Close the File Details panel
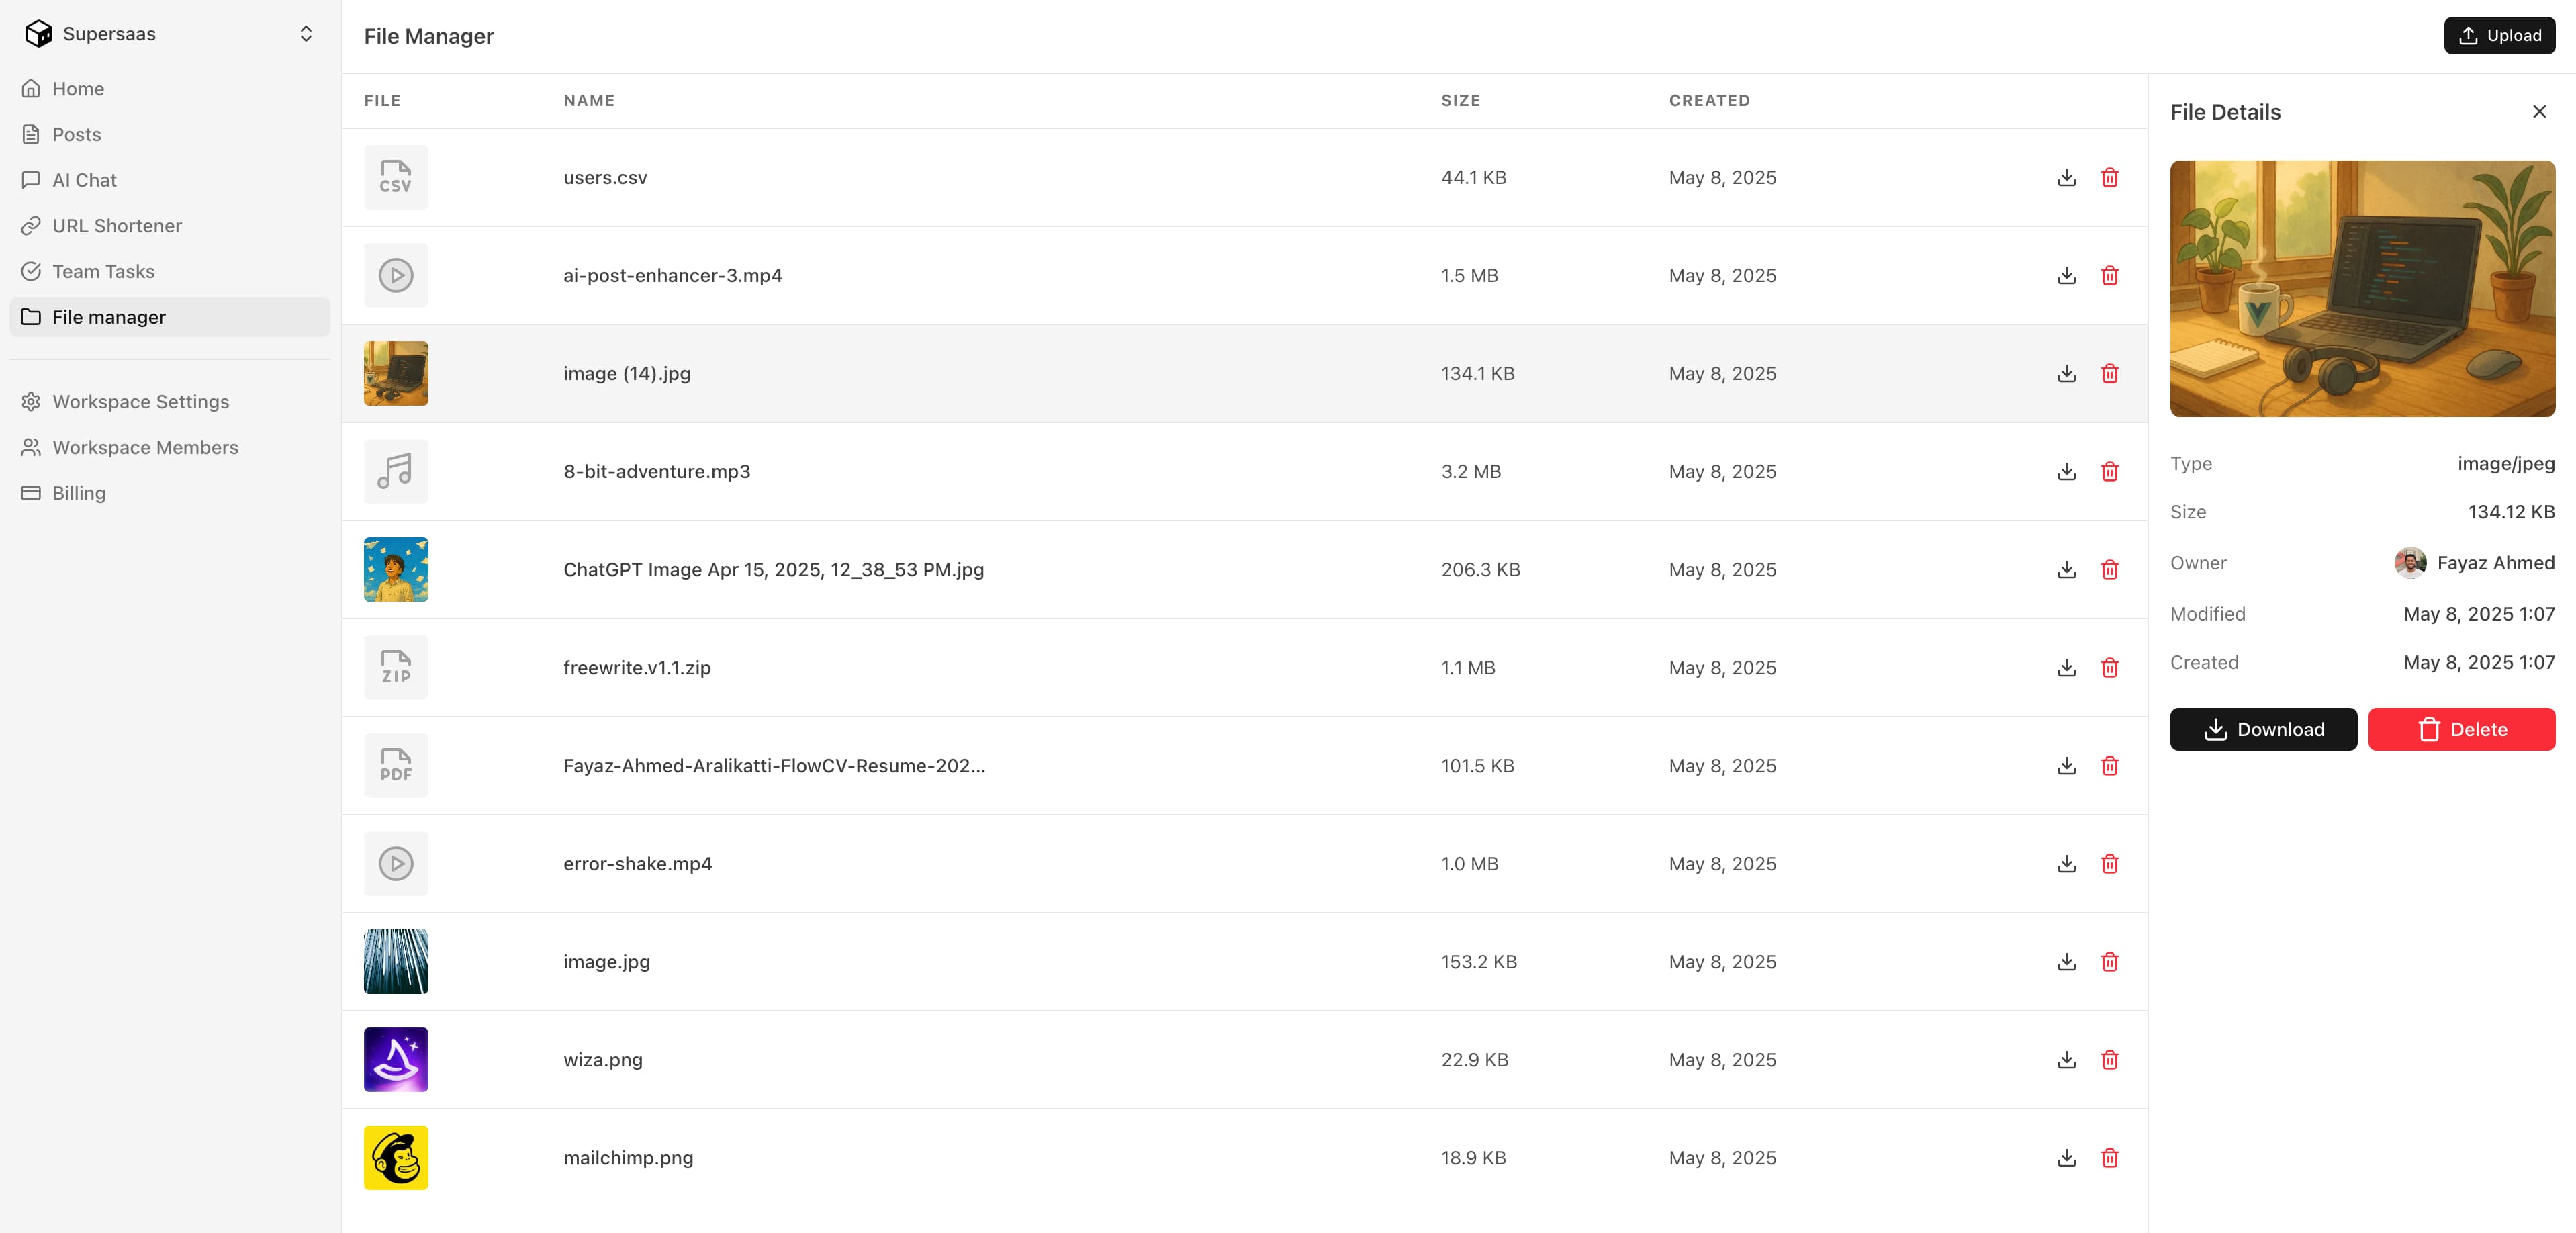 (2538, 112)
